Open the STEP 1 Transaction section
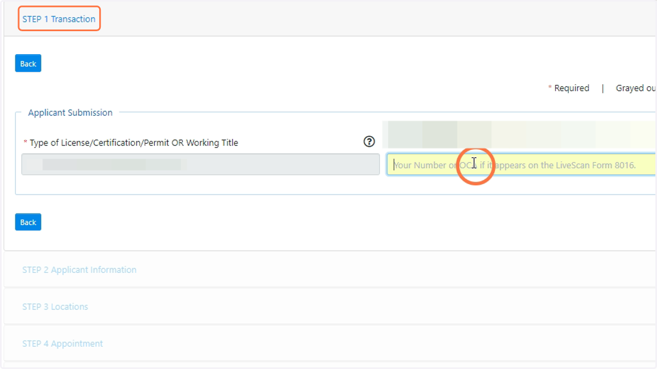657x369 pixels. [59, 19]
